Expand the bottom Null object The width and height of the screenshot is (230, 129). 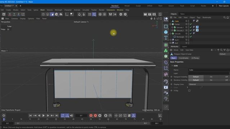170,43
